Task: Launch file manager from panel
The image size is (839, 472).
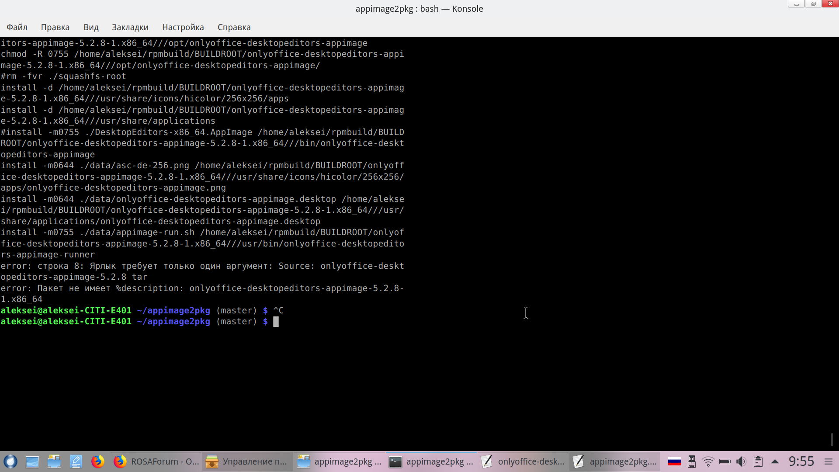Action: [54, 462]
